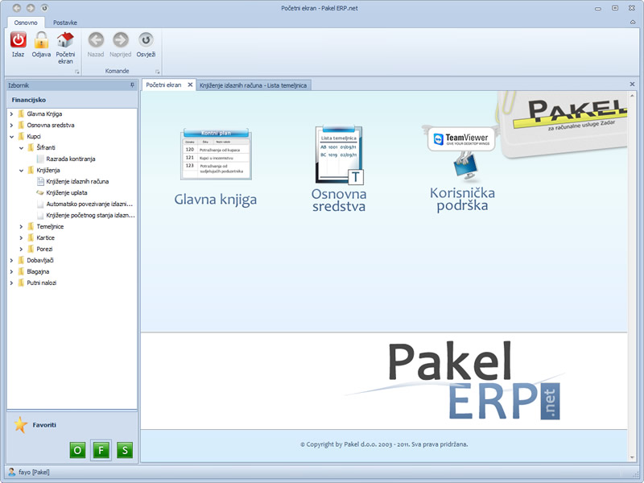This screenshot has width=644, height=483.
Task: Click the Temeljnice tree label
Action: [50, 226]
